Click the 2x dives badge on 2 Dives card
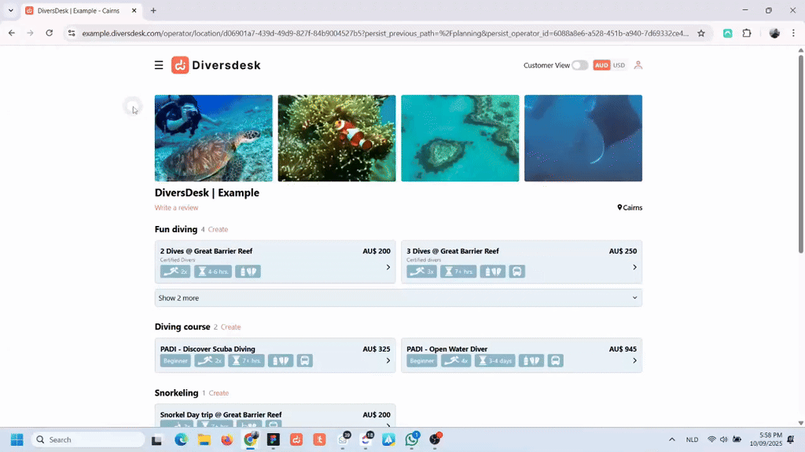The height and width of the screenshot is (452, 805). tap(175, 271)
